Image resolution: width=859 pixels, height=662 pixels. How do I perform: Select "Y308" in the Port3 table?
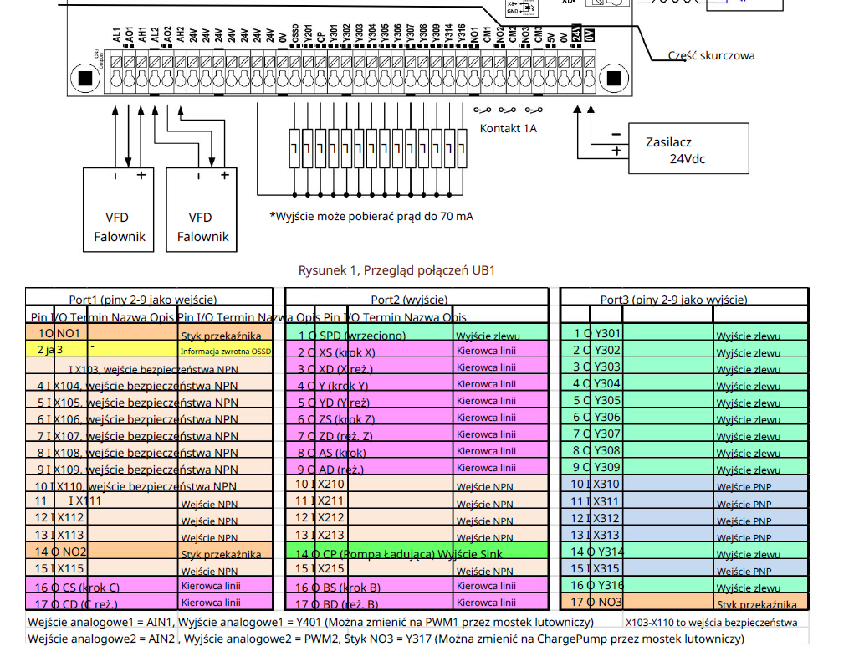click(x=607, y=450)
